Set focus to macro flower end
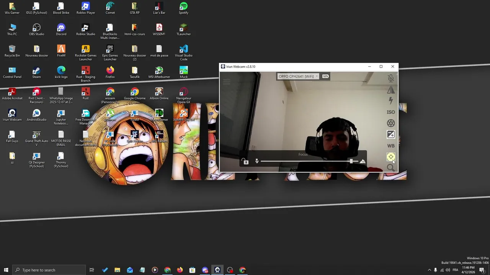Image resolution: width=490 pixels, height=275 pixels. point(257,161)
